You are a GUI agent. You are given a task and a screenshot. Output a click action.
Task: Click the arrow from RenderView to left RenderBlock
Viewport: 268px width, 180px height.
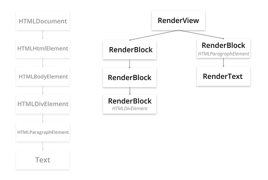pyautogui.click(x=154, y=35)
